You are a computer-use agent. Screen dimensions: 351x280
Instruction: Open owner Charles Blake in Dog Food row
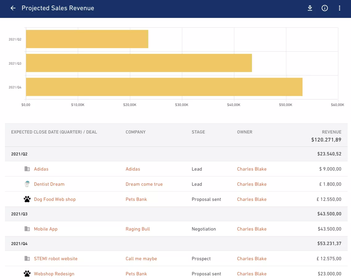click(252, 199)
